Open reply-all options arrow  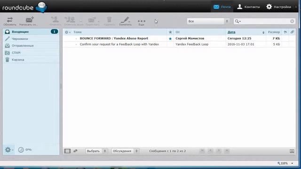[x=81, y=21]
